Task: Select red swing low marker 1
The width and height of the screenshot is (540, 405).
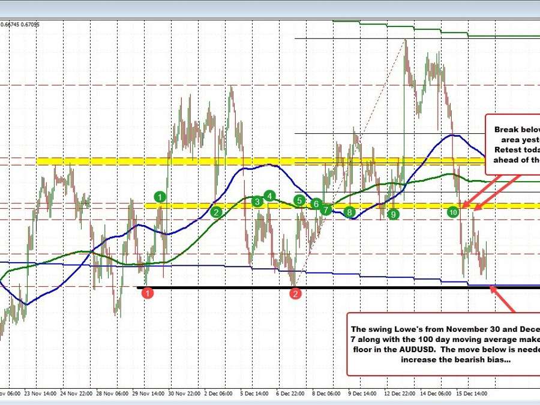Action: (147, 293)
